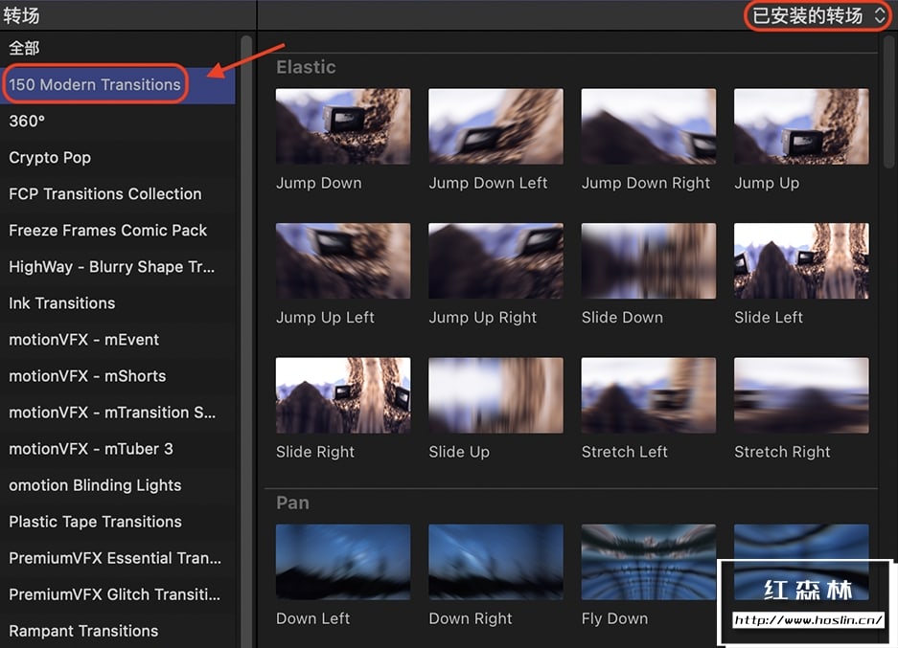Viewport: 898px width, 648px height.
Task: Choose the Jump Up transition thumbnail
Action: (801, 126)
